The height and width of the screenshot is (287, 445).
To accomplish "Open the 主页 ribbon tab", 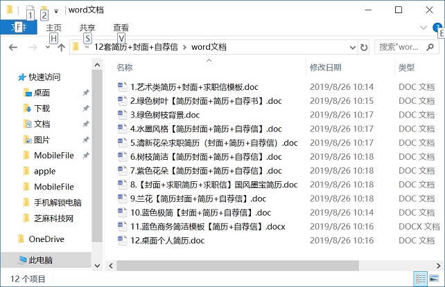I will (53, 28).
